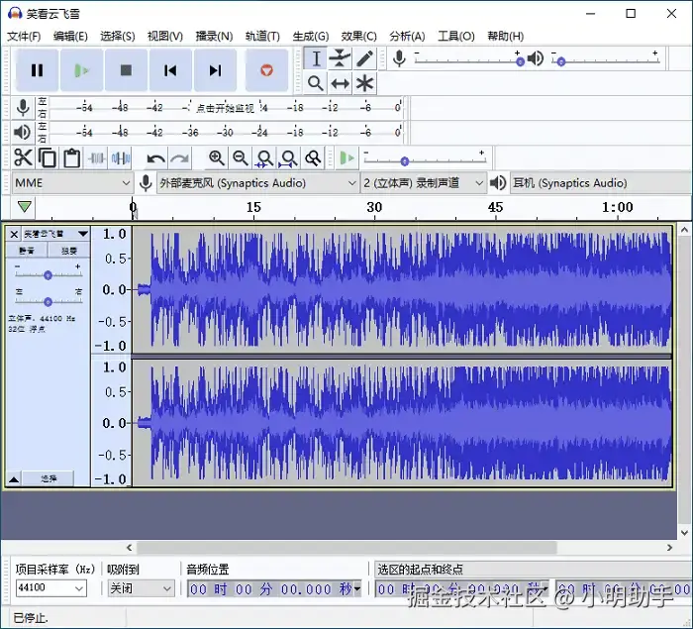The height and width of the screenshot is (629, 693).
Task: Activate the Selection I-beam tool
Action: [316, 58]
